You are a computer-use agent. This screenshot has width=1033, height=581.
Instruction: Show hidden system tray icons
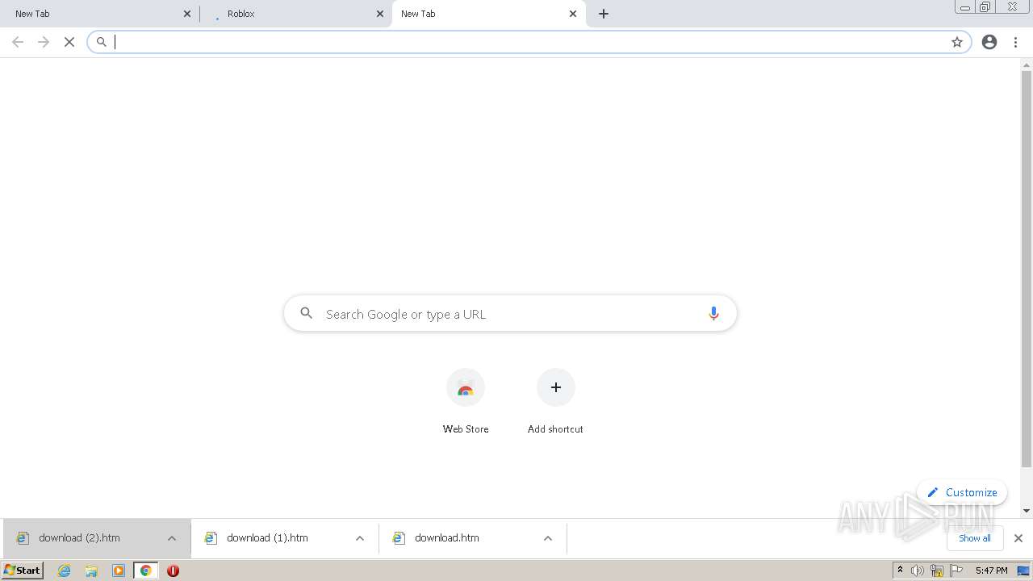tap(900, 571)
